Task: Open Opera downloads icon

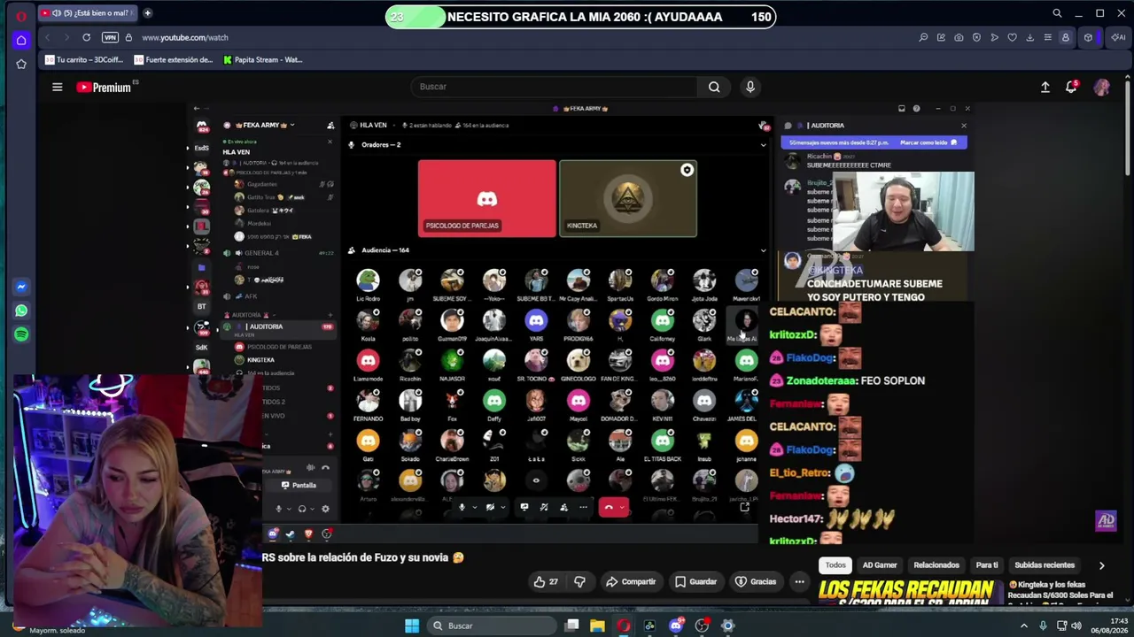Action: 1029,37
